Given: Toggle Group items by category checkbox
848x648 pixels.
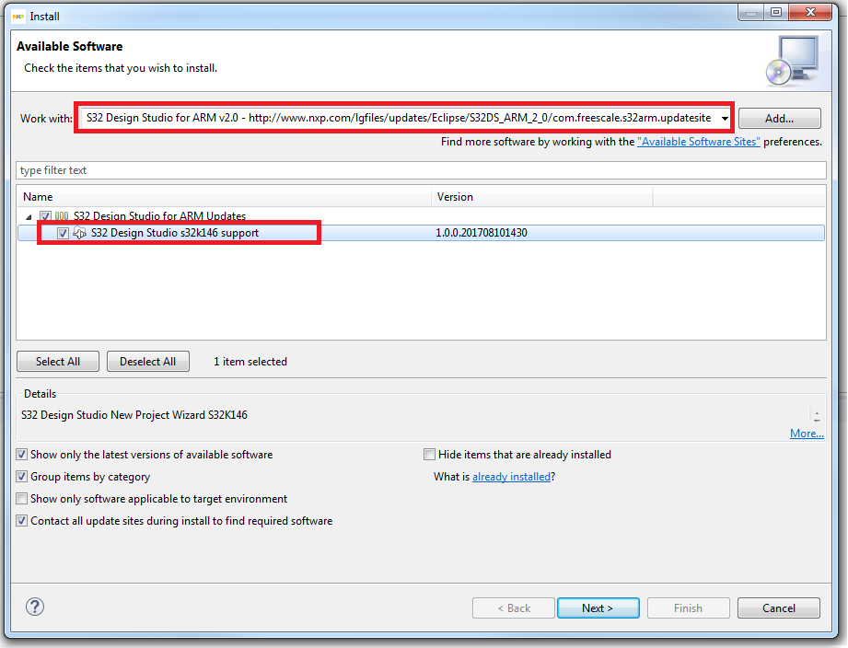Looking at the screenshot, I should tap(21, 477).
